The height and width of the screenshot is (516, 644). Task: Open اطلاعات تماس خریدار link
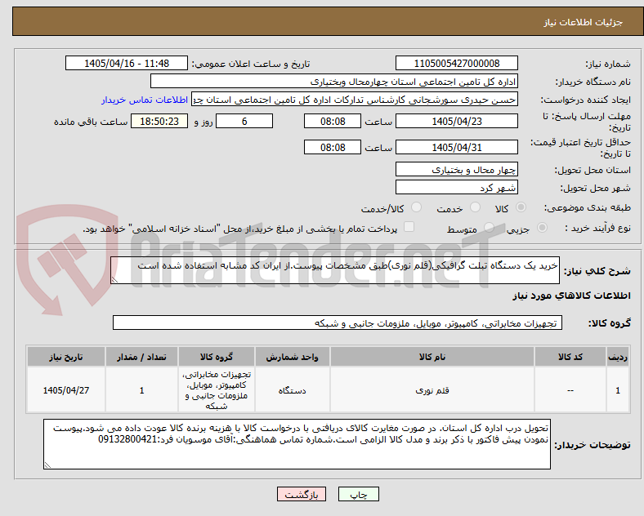145,100
